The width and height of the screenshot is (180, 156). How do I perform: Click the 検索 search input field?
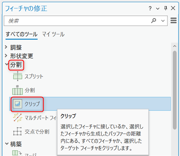(77, 21)
